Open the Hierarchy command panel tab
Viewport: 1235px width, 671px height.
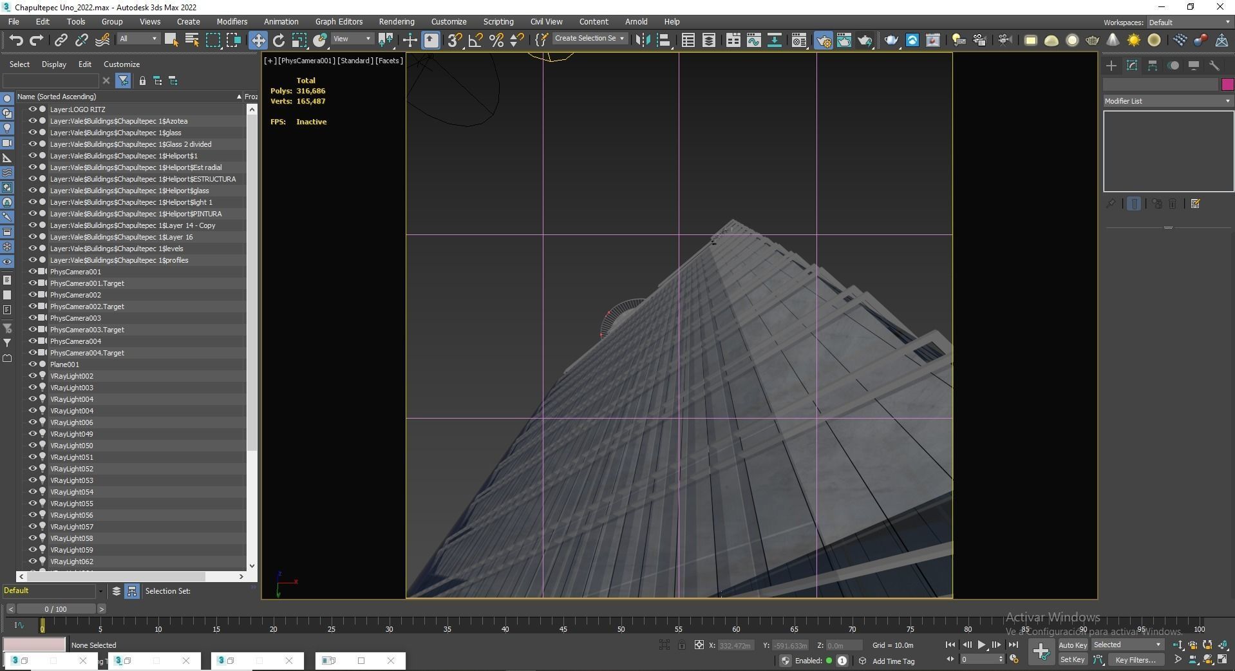click(x=1152, y=66)
